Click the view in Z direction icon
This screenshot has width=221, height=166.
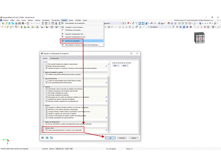(x=186, y=23)
